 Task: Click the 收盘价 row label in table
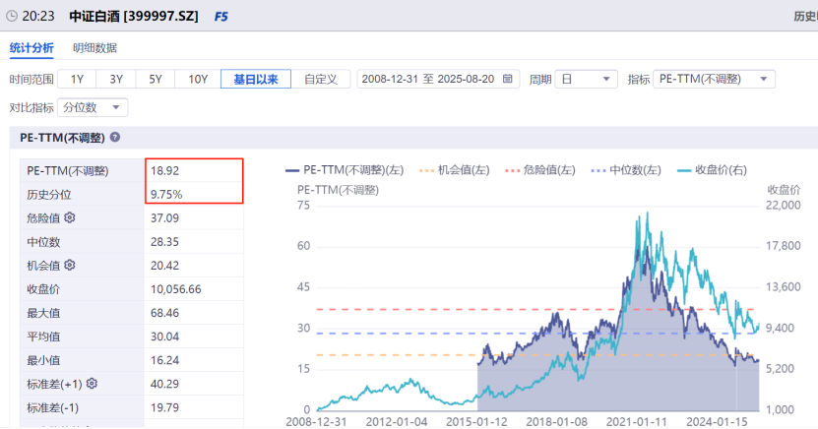[x=43, y=289]
